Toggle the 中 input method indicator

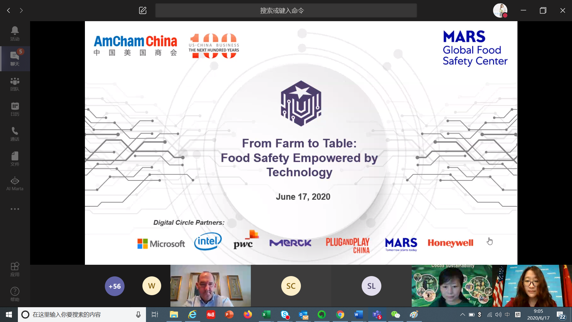pos(507,315)
